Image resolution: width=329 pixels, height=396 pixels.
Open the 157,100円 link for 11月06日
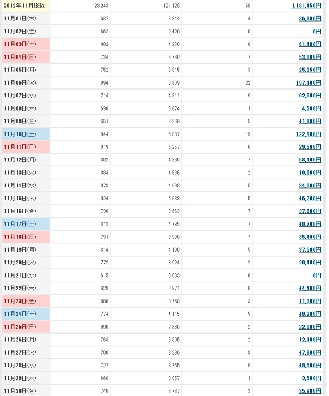tap(309, 83)
